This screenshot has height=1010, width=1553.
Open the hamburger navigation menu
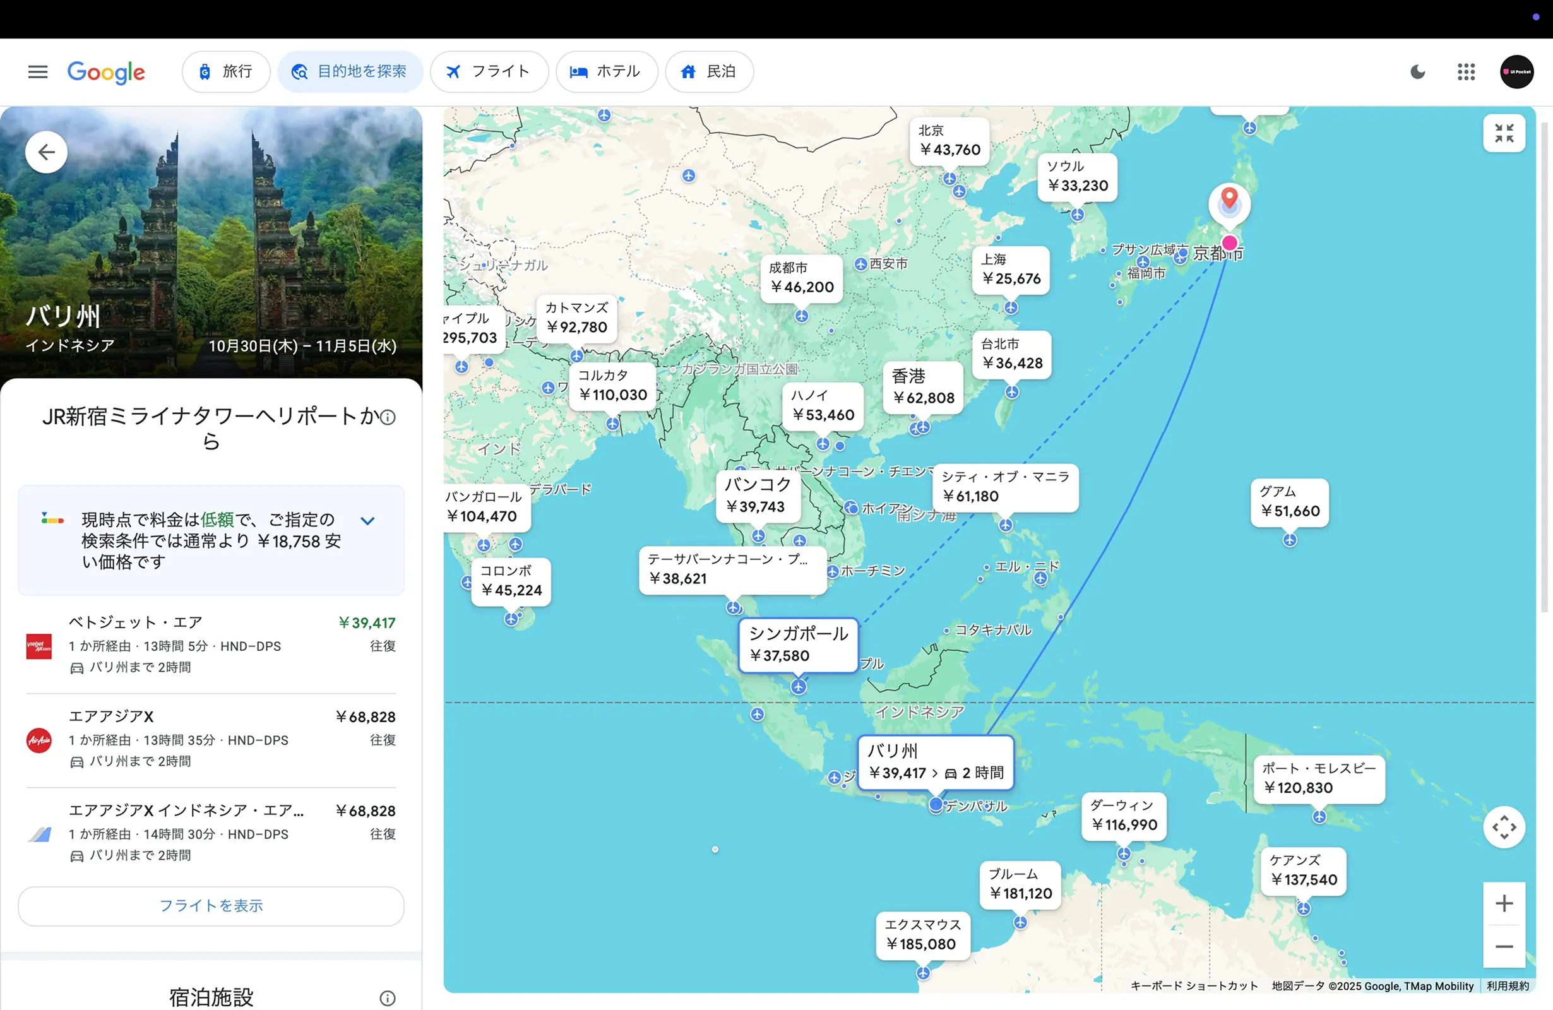37,72
